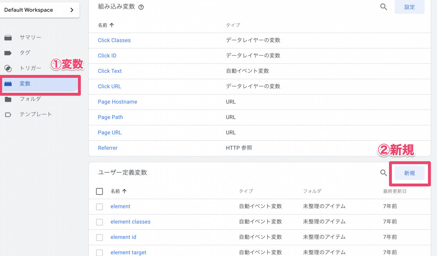The height and width of the screenshot is (256, 437).
Task: Click search icon in user-defined variables section
Action: pyautogui.click(x=383, y=173)
